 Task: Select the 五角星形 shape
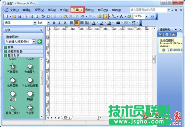(13, 68)
